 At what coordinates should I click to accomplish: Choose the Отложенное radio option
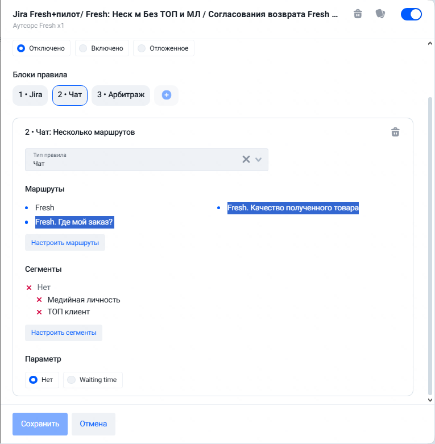click(x=163, y=48)
